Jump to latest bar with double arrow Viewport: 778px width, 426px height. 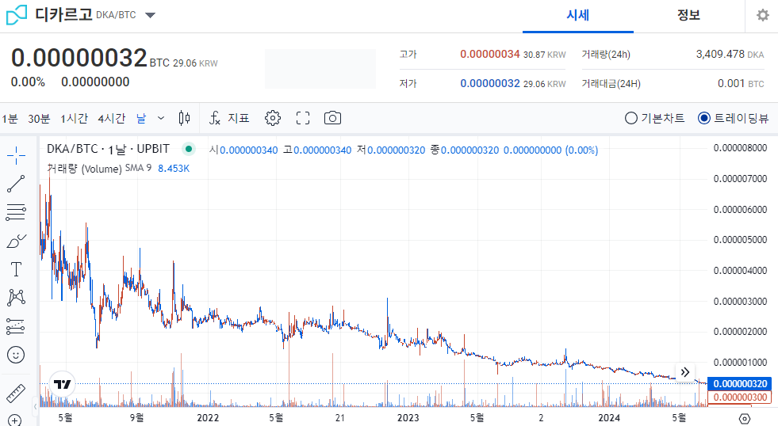click(685, 372)
